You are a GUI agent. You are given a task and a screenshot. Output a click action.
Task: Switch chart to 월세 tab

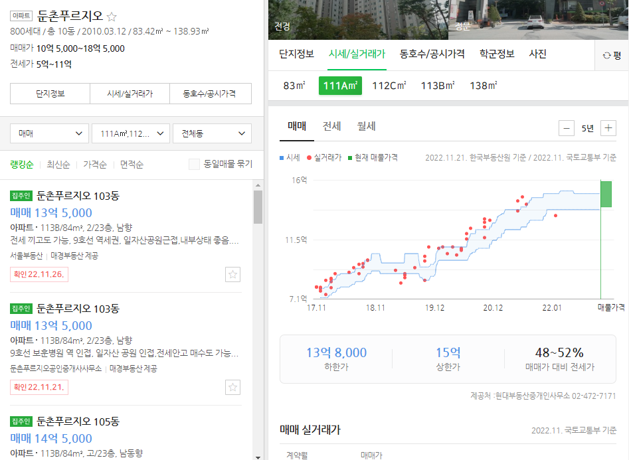(x=366, y=126)
